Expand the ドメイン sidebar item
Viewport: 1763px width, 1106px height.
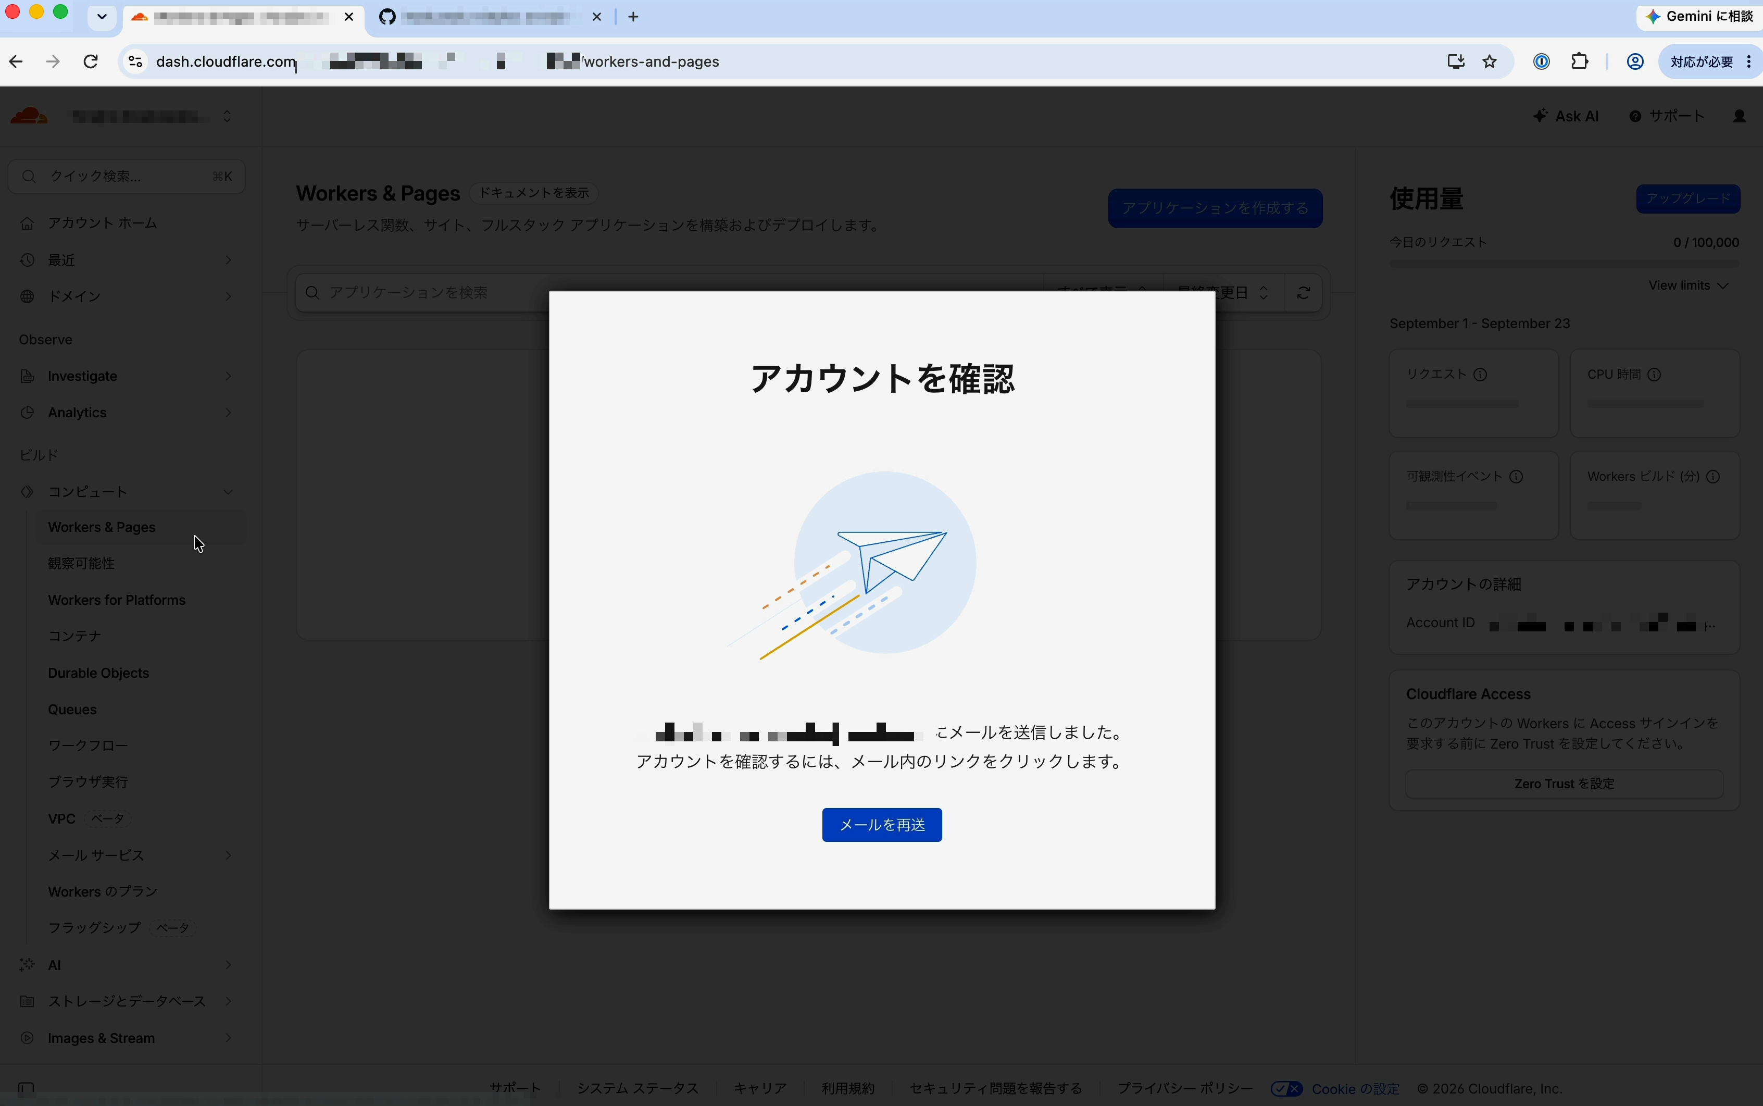(x=127, y=296)
